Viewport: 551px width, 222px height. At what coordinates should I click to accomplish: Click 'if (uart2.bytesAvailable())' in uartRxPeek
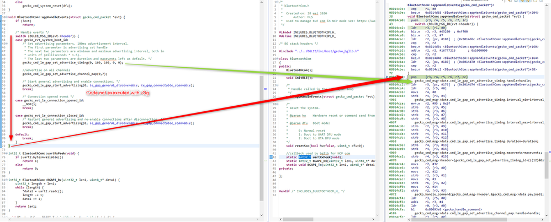coord(39,157)
